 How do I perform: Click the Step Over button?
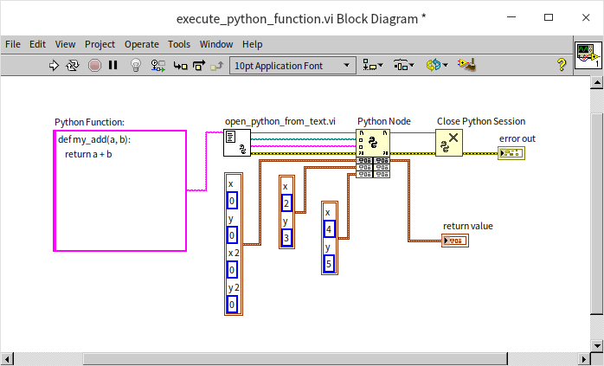pos(199,65)
